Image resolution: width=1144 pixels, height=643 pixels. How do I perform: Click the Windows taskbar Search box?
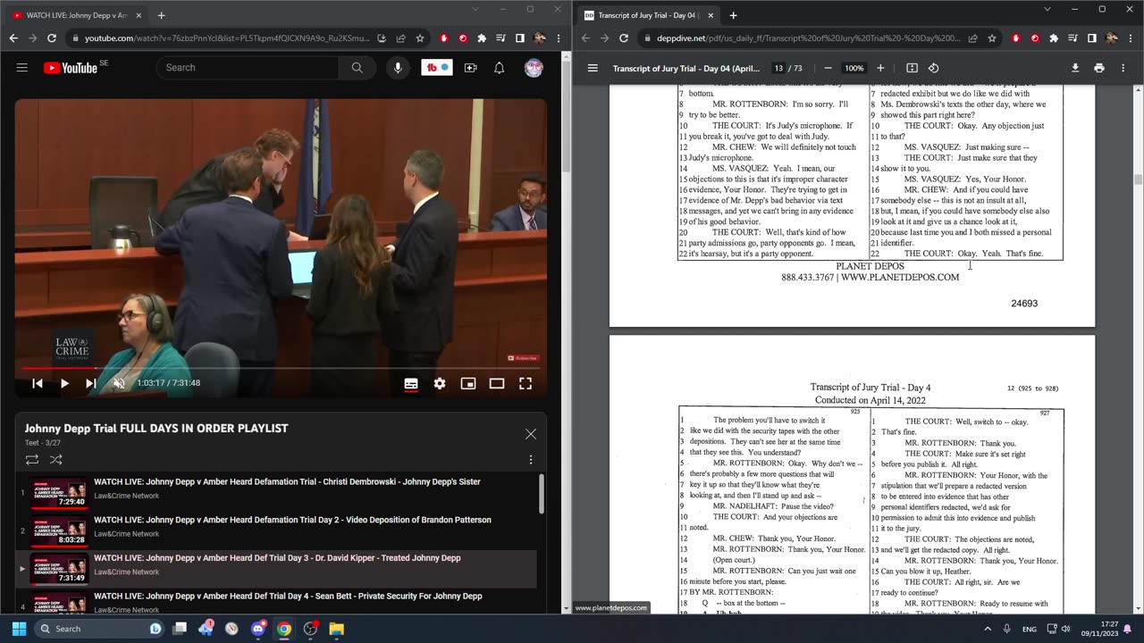(x=101, y=629)
